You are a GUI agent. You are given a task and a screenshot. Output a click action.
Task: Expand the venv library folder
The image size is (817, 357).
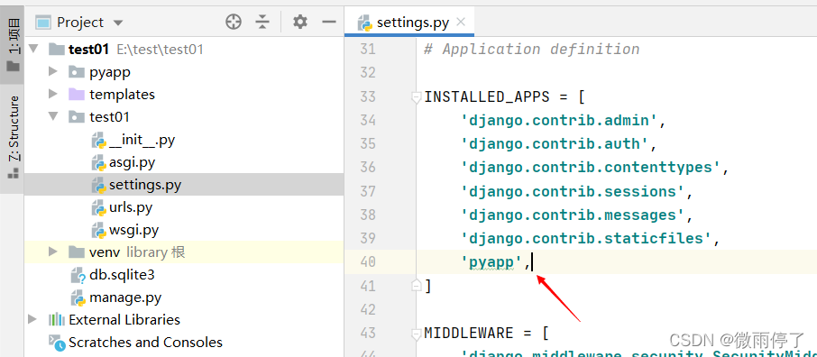click(52, 252)
